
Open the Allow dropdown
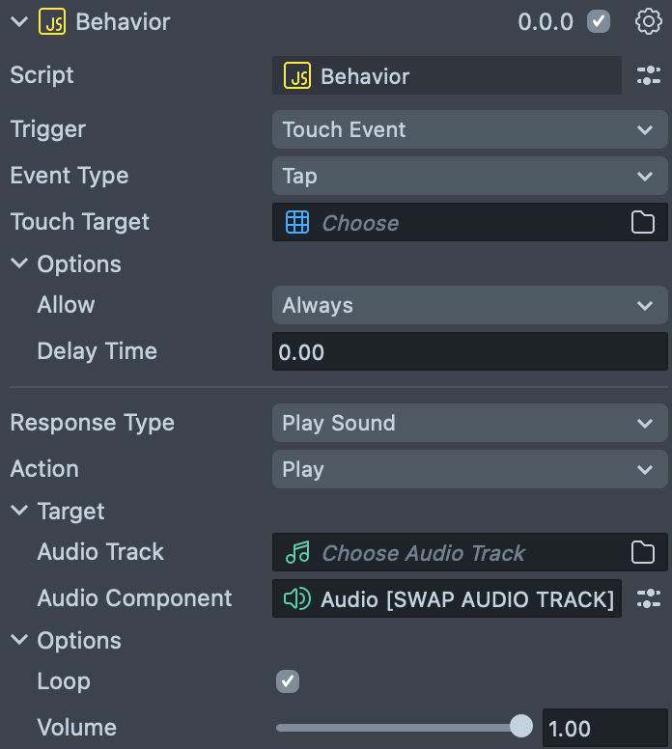click(x=469, y=306)
